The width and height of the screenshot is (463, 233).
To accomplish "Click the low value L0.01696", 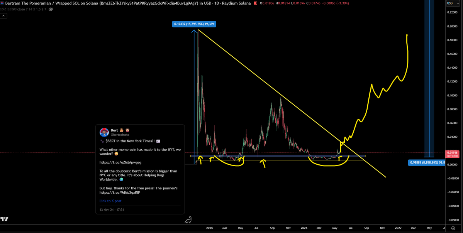I will [298, 3].
